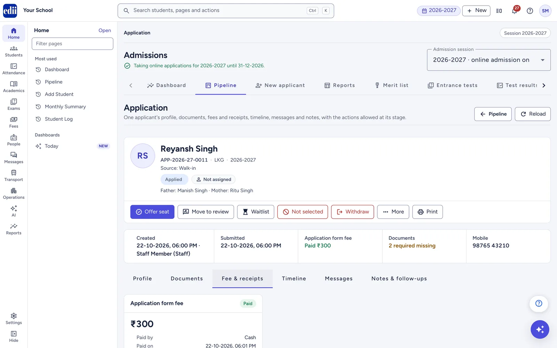The image size is (557, 348).
Task: Open the floating AI assistant button
Action: (540, 329)
